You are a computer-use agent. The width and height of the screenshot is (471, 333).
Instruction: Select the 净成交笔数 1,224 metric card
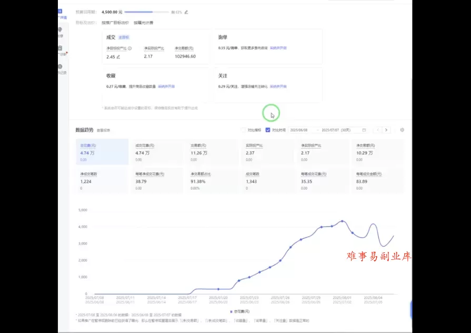tap(102, 181)
